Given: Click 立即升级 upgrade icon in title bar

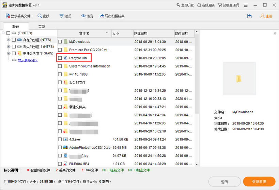Looking at the screenshot, I should pos(179,5).
